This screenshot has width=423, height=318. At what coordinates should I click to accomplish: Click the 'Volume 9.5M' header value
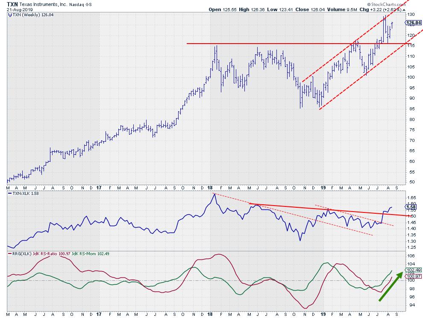coord(342,9)
